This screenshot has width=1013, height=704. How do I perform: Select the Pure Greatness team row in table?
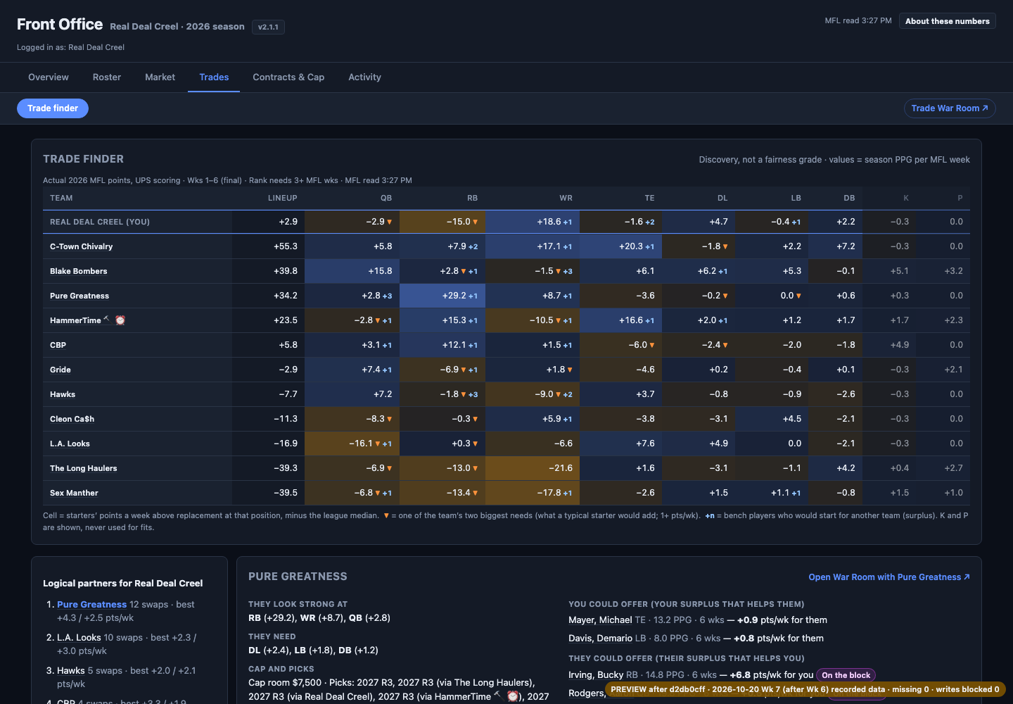(x=507, y=296)
